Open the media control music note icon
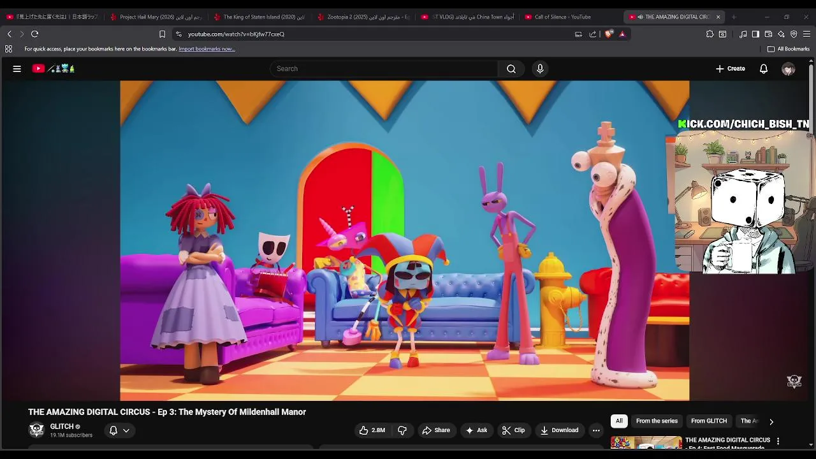This screenshot has width=816, height=459. click(743, 34)
